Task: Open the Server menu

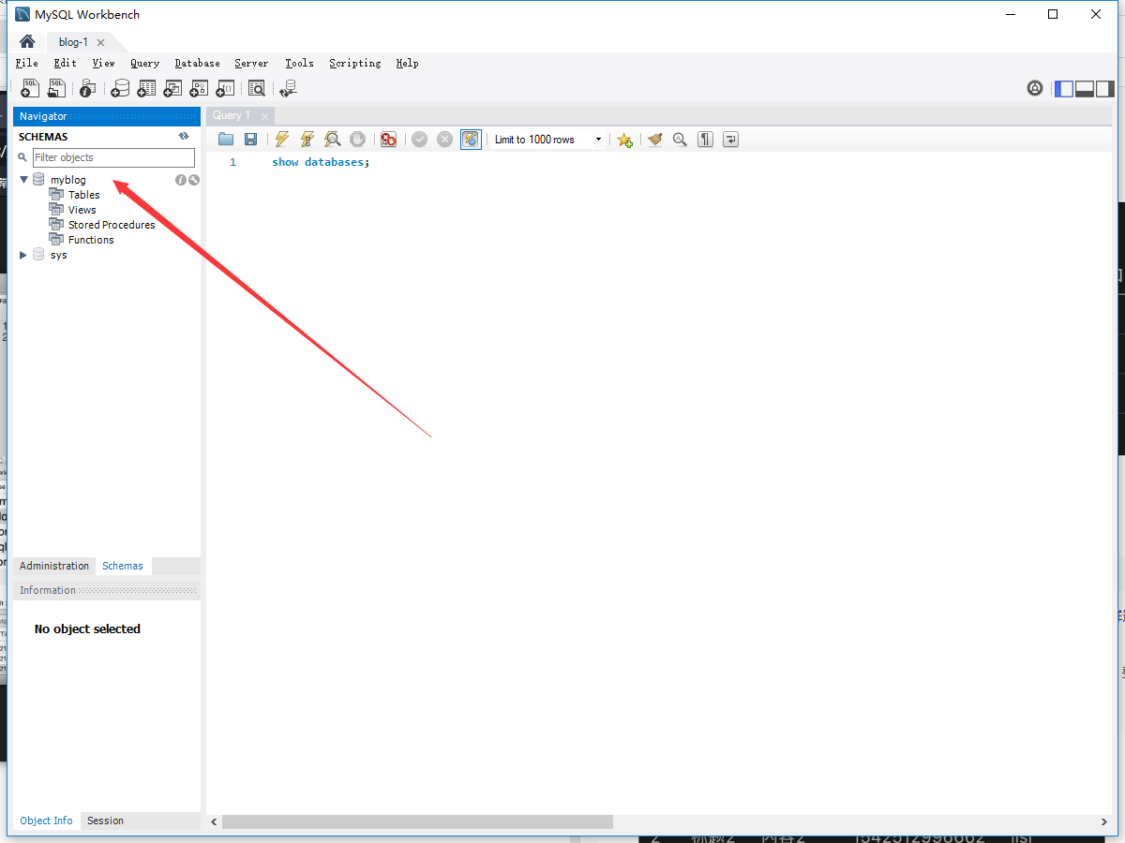Action: [251, 63]
